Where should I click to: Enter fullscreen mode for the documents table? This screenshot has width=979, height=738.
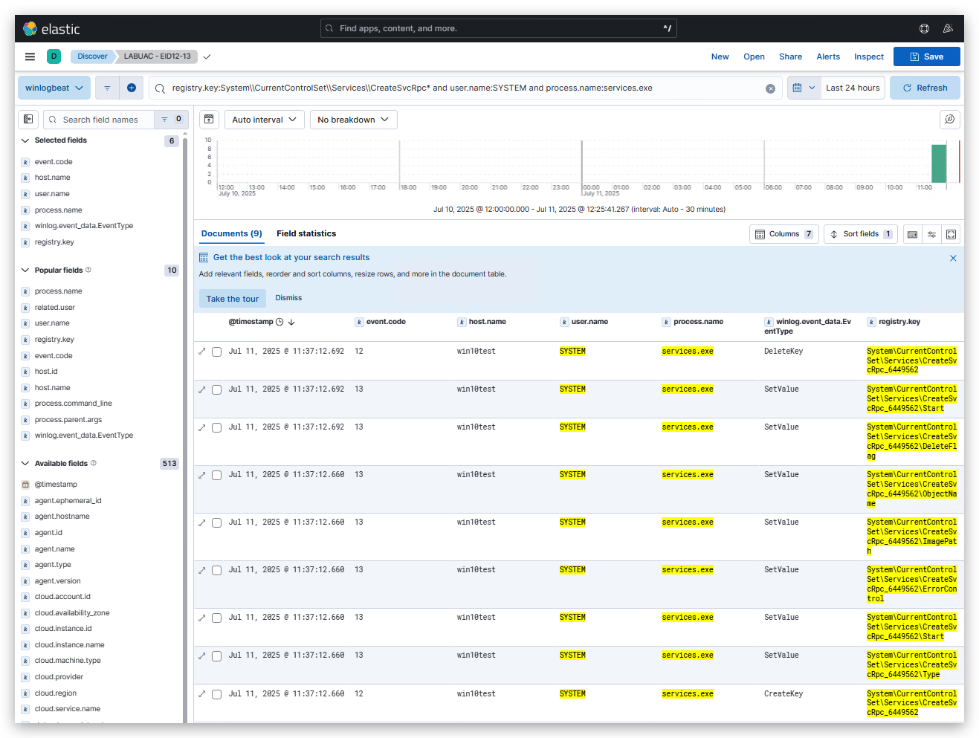point(951,234)
